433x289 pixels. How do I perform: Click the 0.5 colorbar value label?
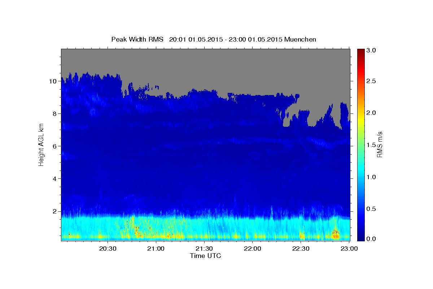[372, 209]
